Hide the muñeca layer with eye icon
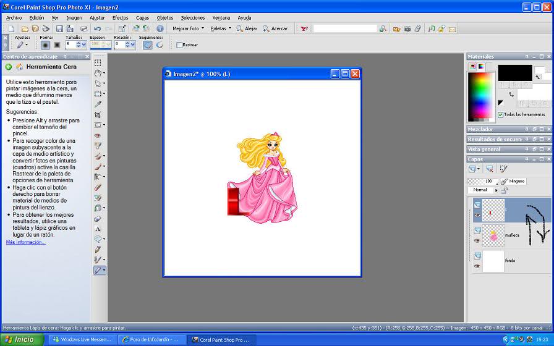 tap(477, 240)
